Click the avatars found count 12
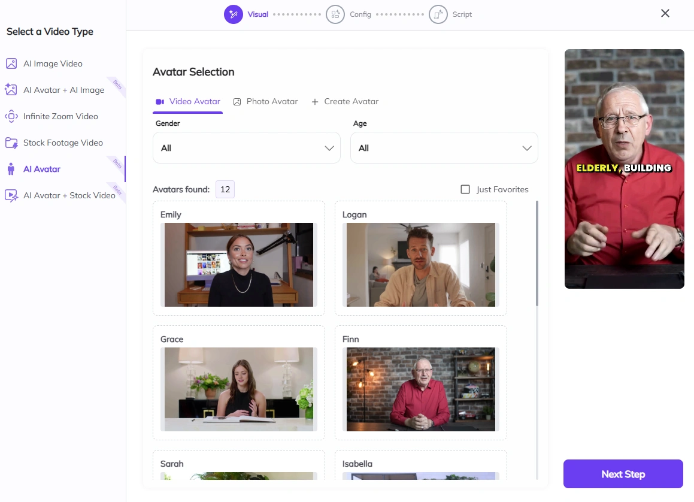This screenshot has height=502, width=694. 225,189
